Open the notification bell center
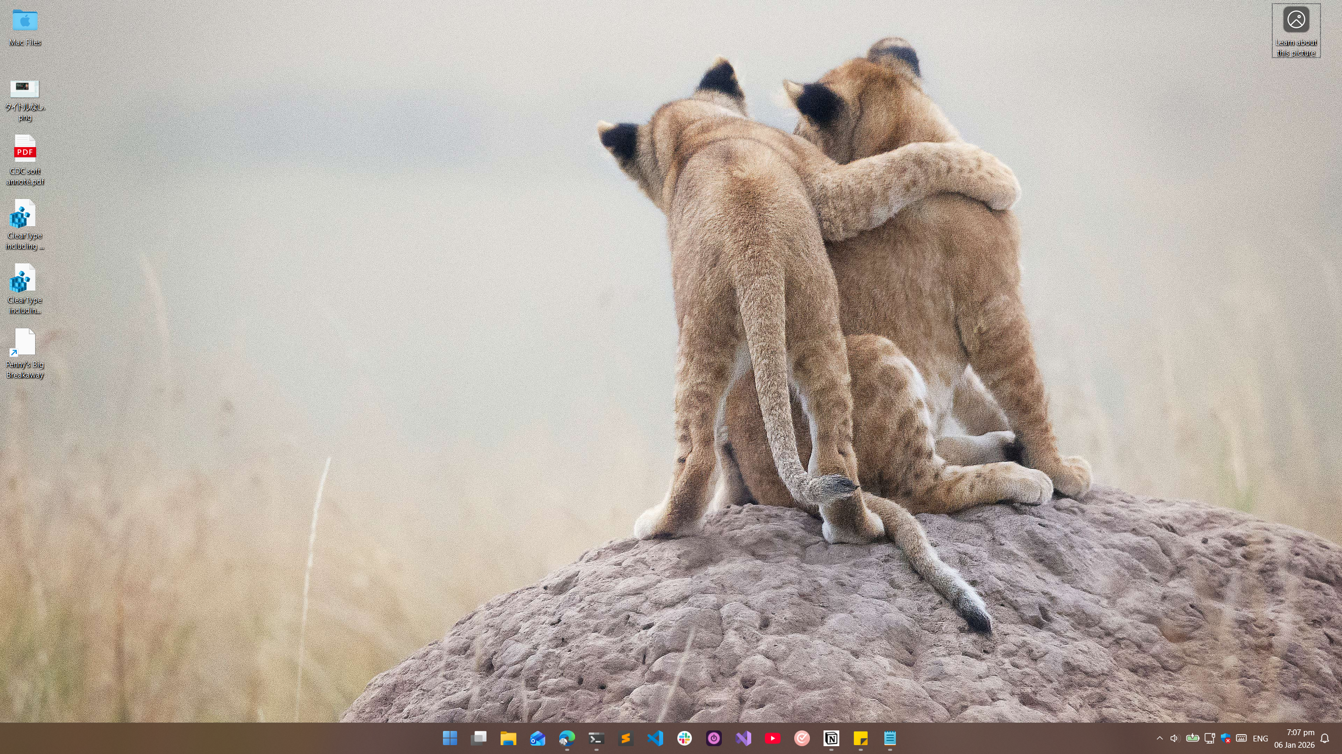 (x=1325, y=738)
